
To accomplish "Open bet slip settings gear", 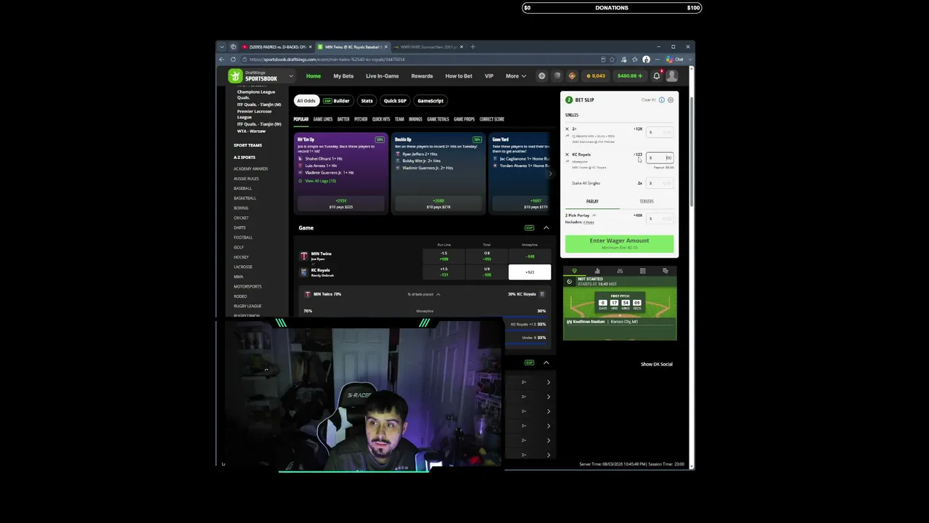I will (x=671, y=100).
